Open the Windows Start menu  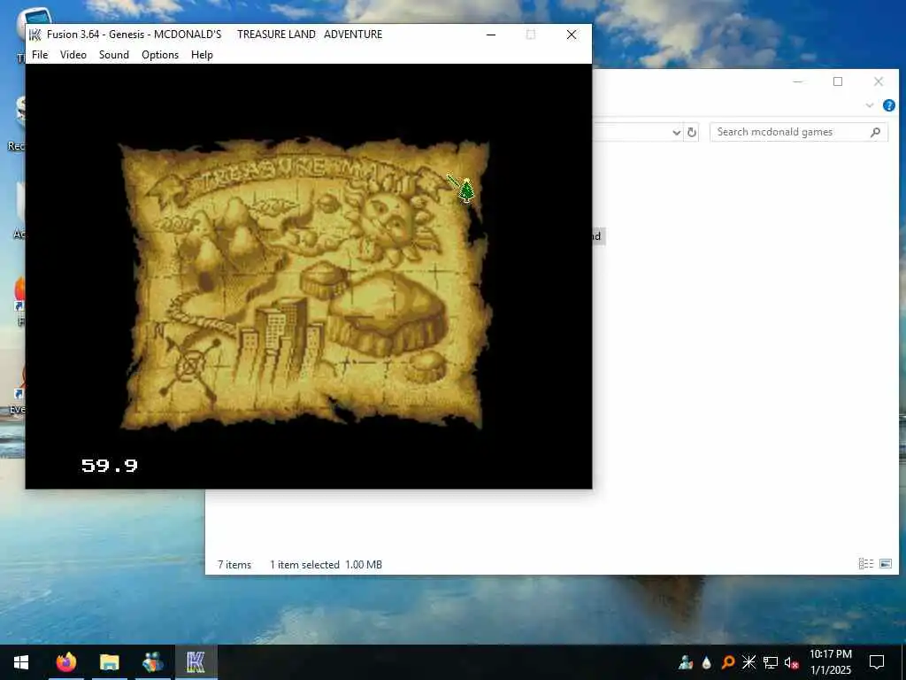[x=21, y=662]
